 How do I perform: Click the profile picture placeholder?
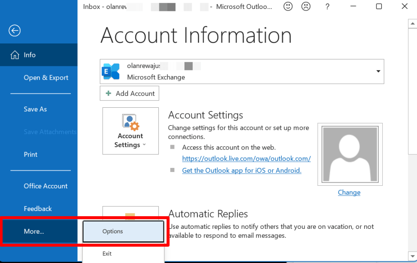point(349,155)
